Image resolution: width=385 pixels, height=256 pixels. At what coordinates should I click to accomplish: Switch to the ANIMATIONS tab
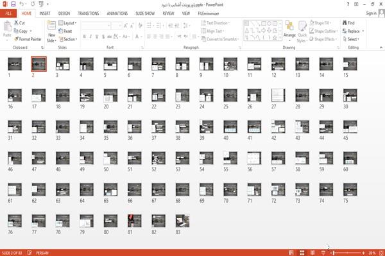coord(117,13)
